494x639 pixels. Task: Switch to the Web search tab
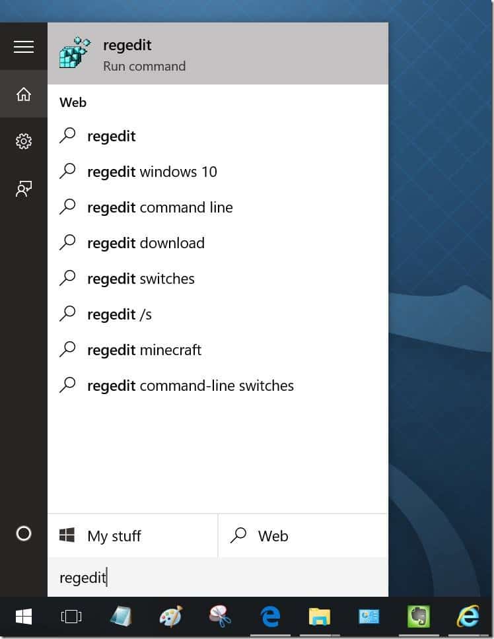pyautogui.click(x=273, y=535)
